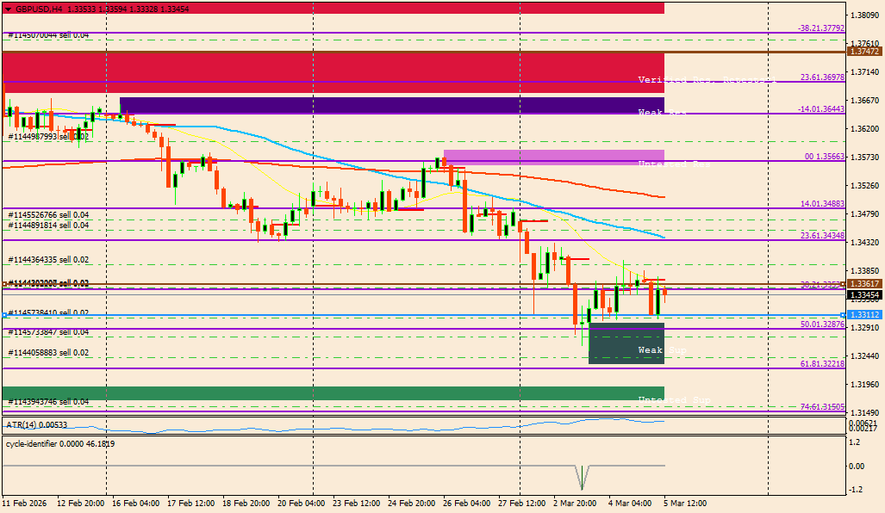The height and width of the screenshot is (513, 885).
Task: Select the 1.31490 price scale value
Action: [864, 412]
